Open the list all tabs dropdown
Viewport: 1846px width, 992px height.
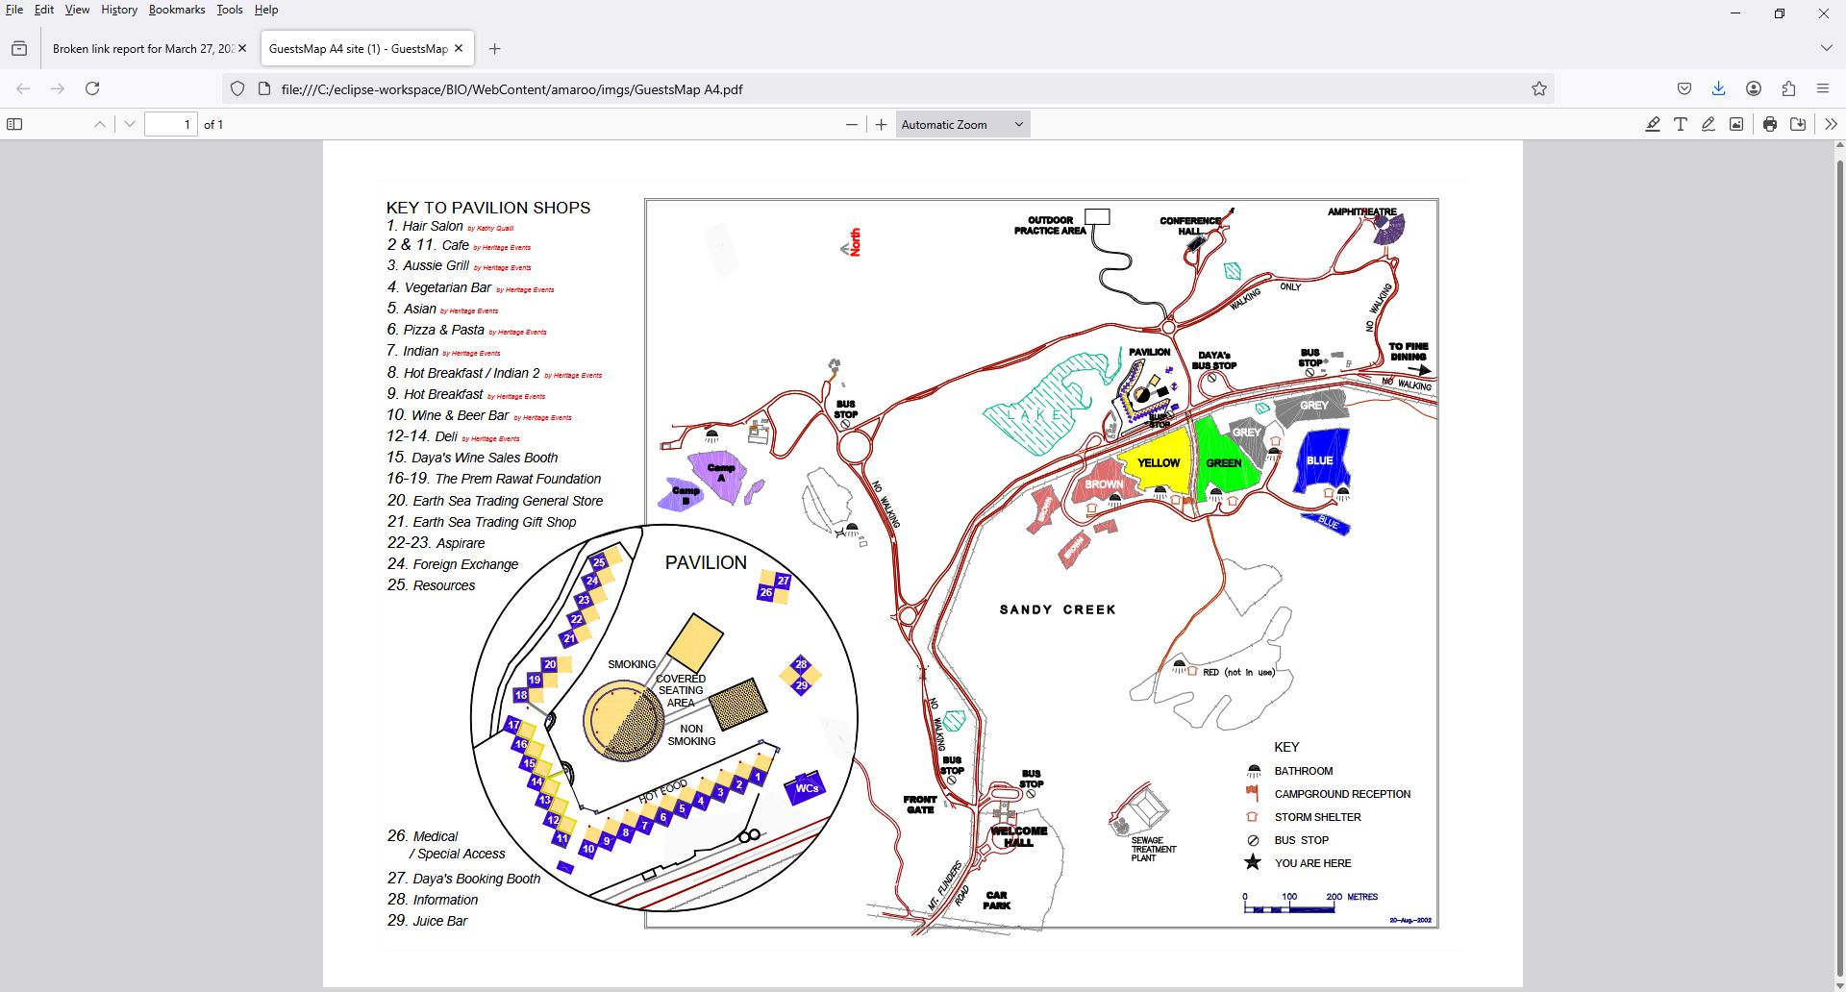(x=1826, y=48)
